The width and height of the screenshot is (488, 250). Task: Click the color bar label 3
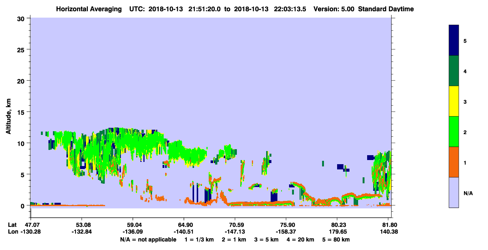[465, 102]
